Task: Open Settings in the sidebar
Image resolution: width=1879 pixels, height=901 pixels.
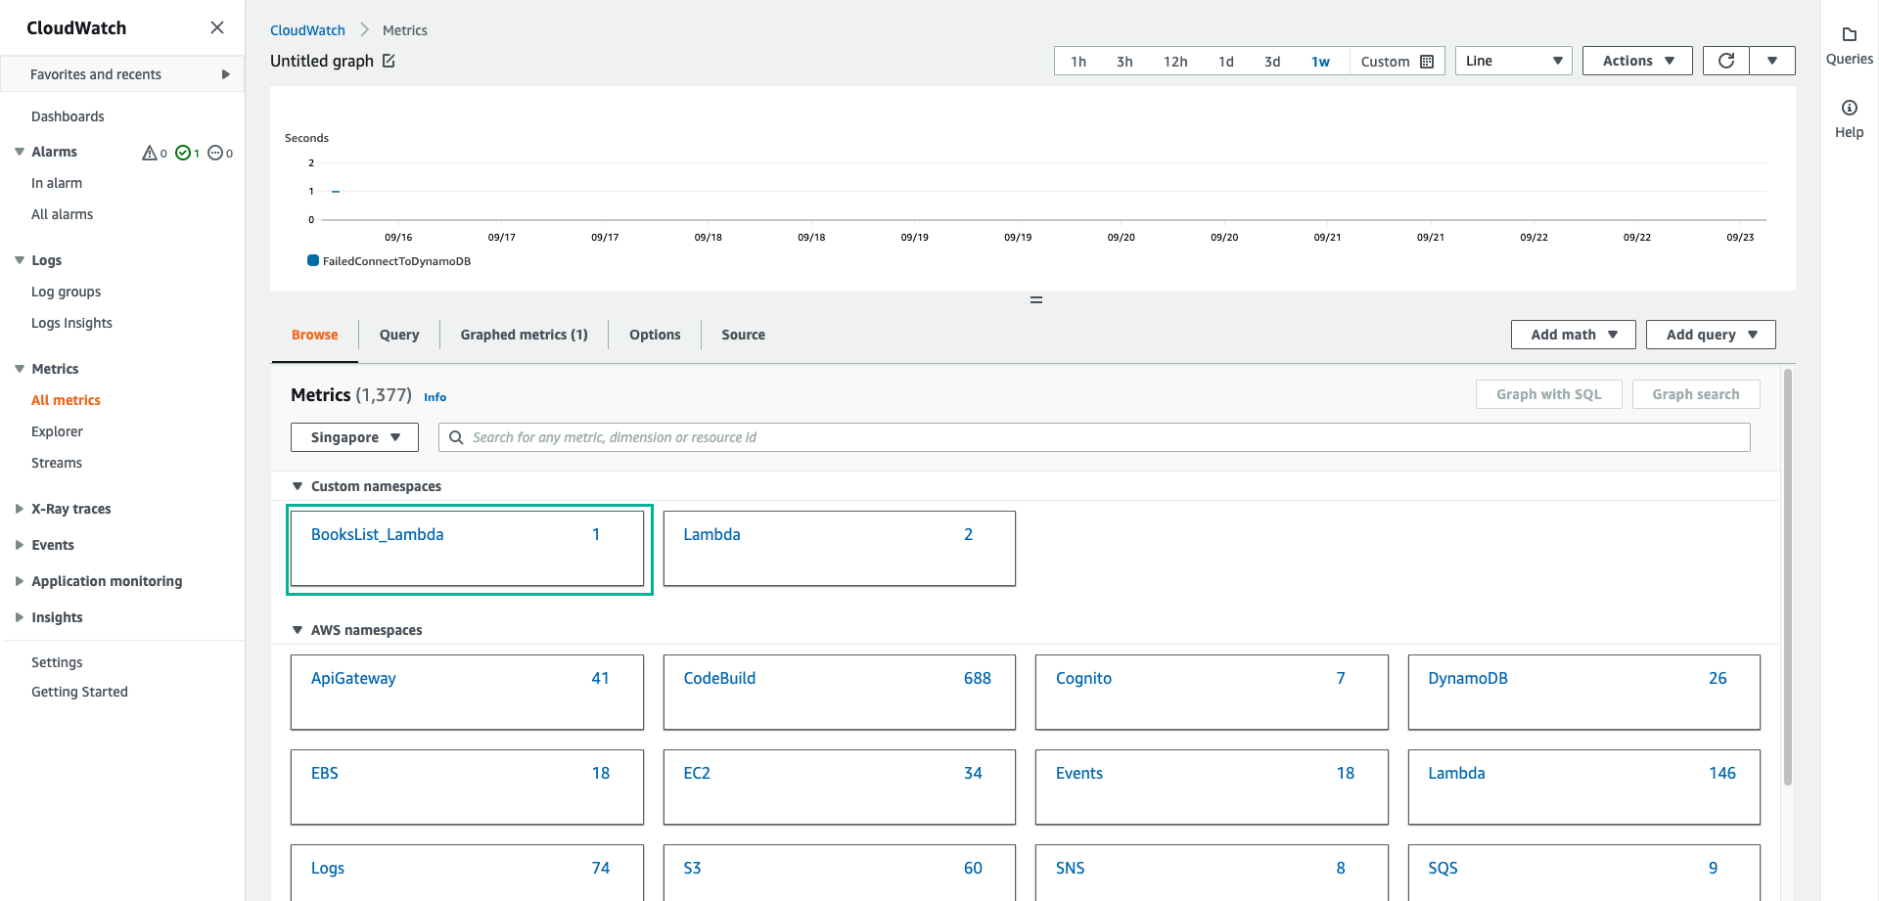Action: [57, 662]
